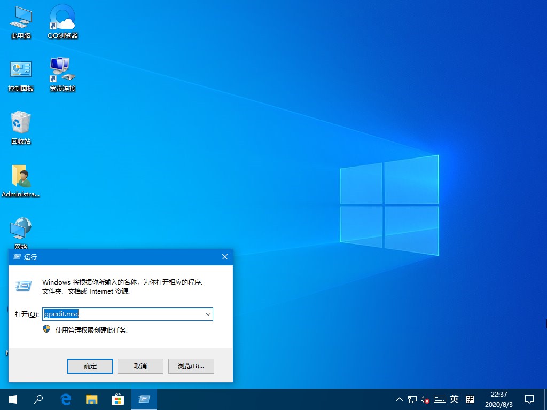Expand hidden icons in the system tray
The height and width of the screenshot is (410, 547).
click(400, 399)
